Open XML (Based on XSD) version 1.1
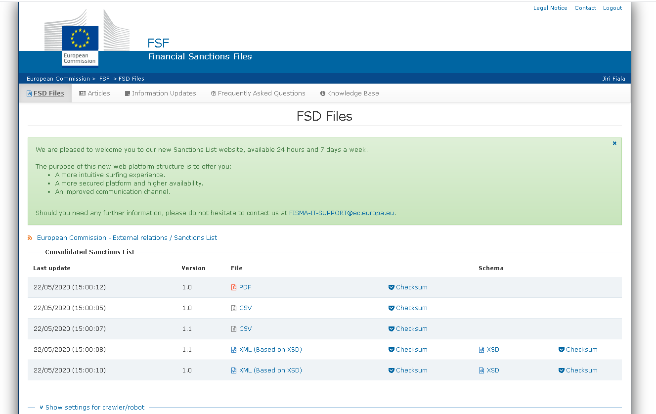 [270, 350]
